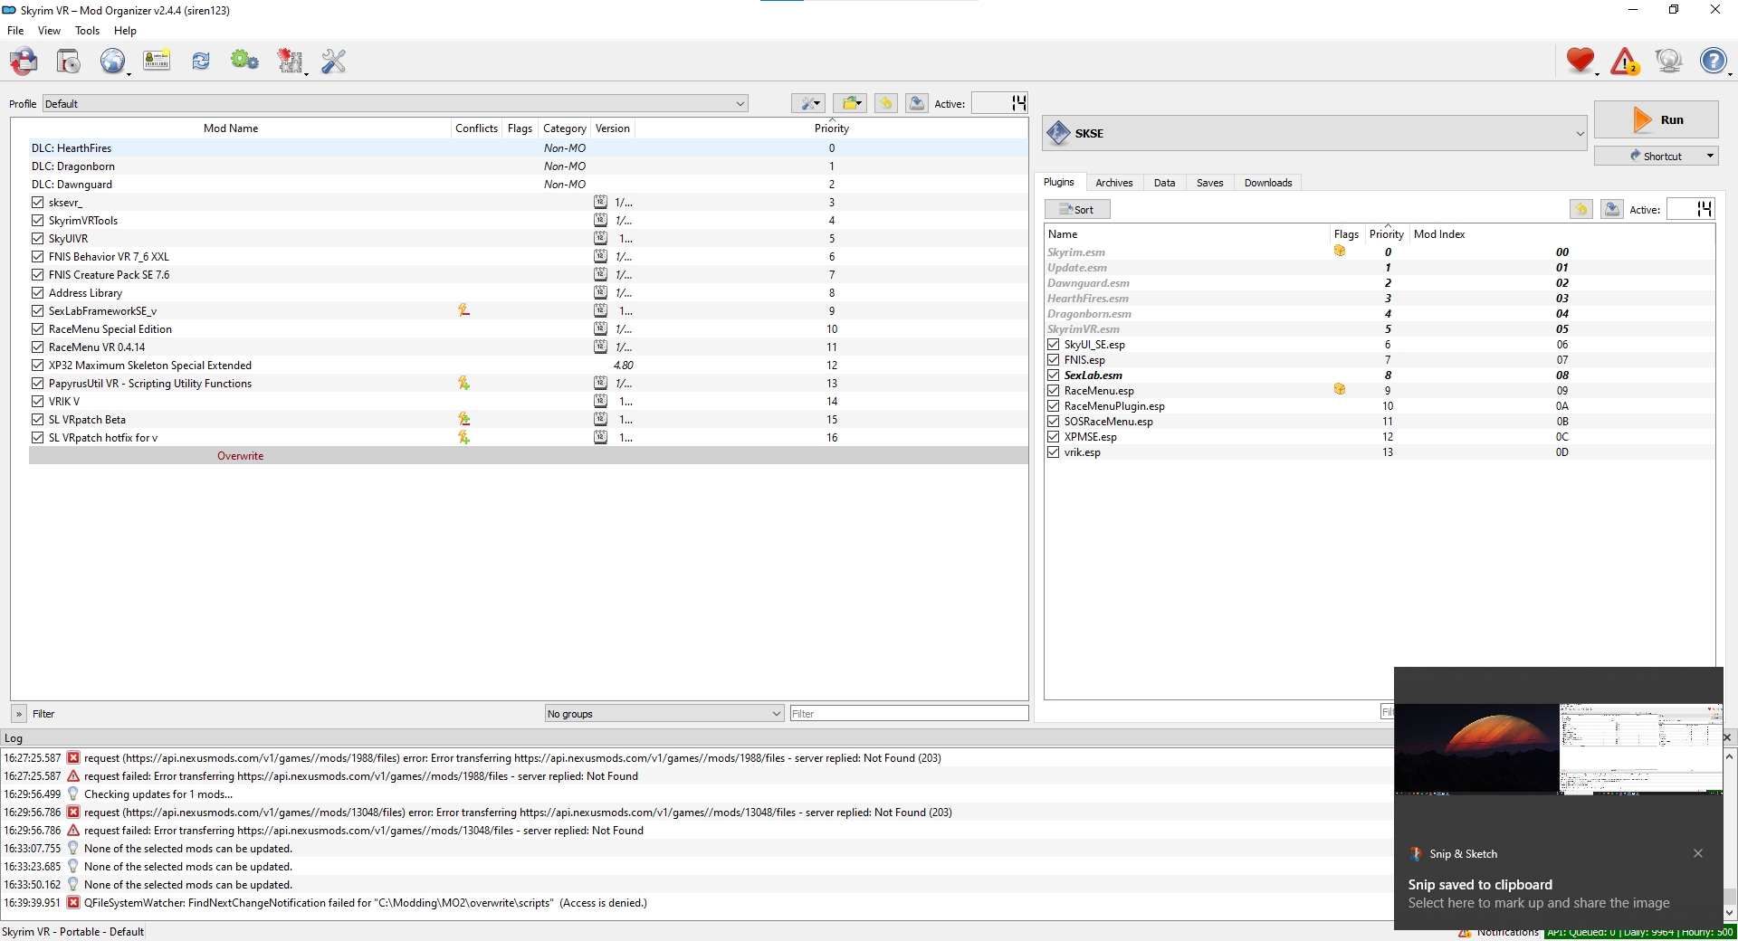Open the SKSE executable dropdown
Viewport: 1738px width, 941px height.
point(1315,133)
